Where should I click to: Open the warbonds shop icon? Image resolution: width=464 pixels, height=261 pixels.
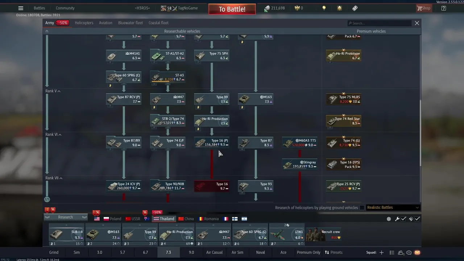click(x=339, y=8)
